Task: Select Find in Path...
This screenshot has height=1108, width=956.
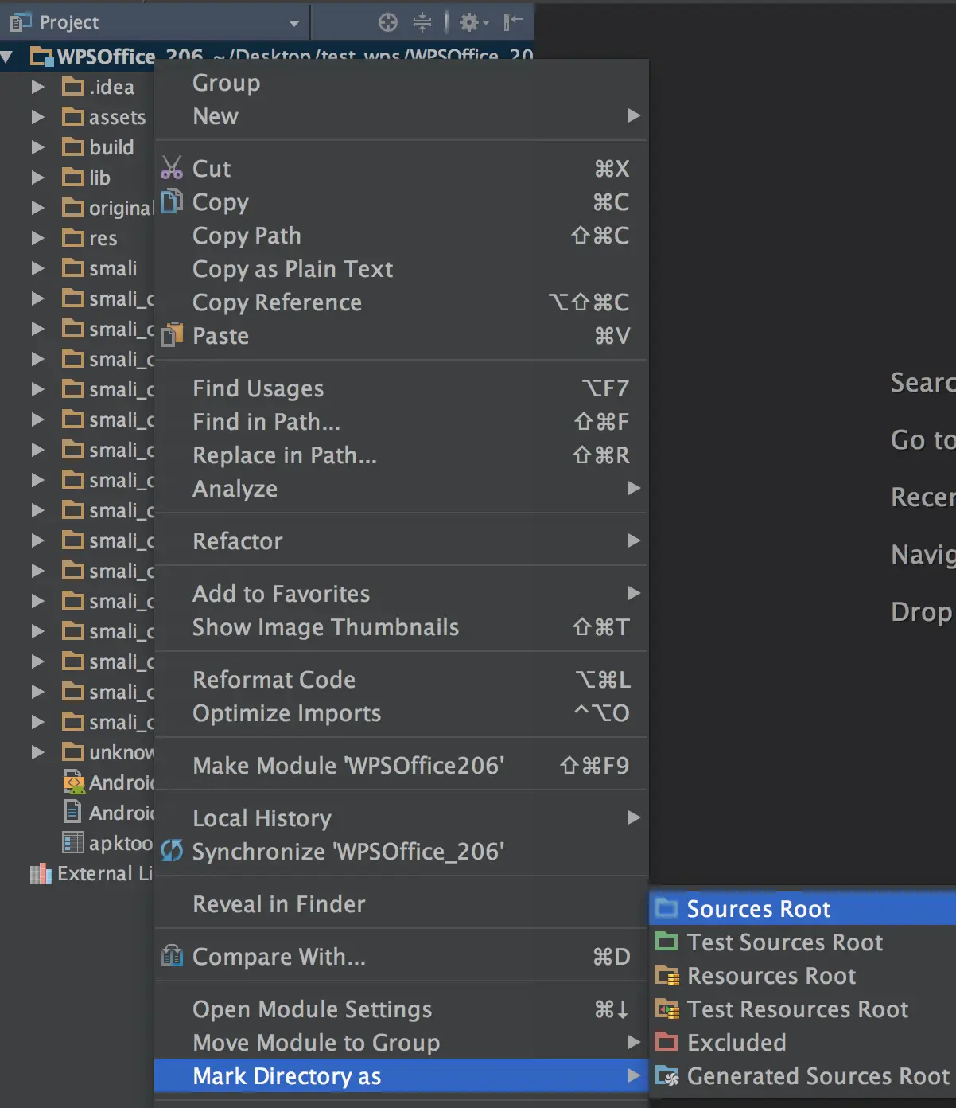Action: tap(401, 422)
